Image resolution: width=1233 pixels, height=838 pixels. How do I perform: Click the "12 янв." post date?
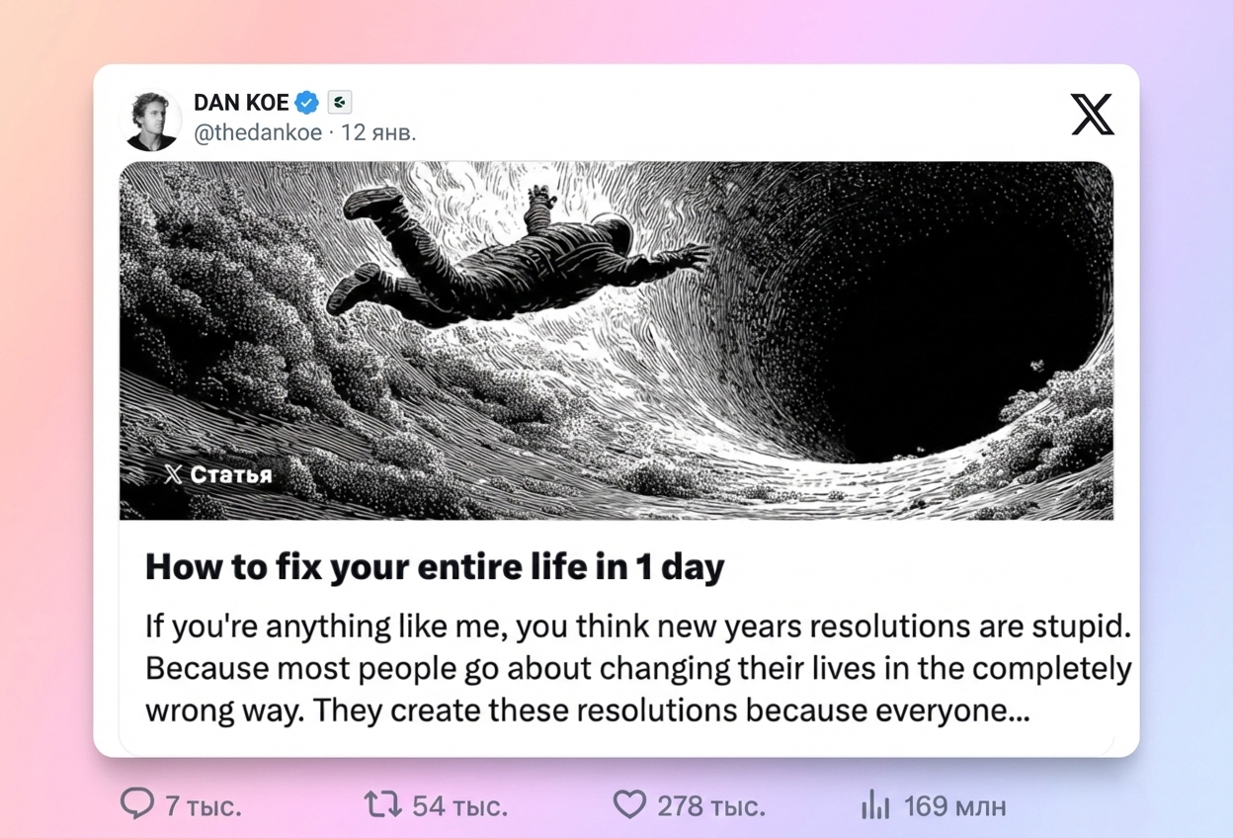click(x=378, y=132)
